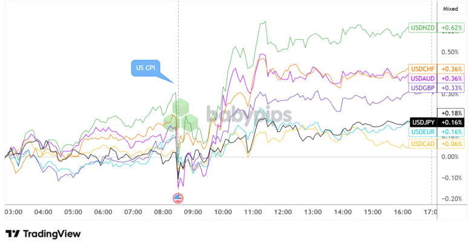Click the Mixed label above the price scale
Image resolution: width=472 pixels, height=248 pixels.
click(450, 9)
